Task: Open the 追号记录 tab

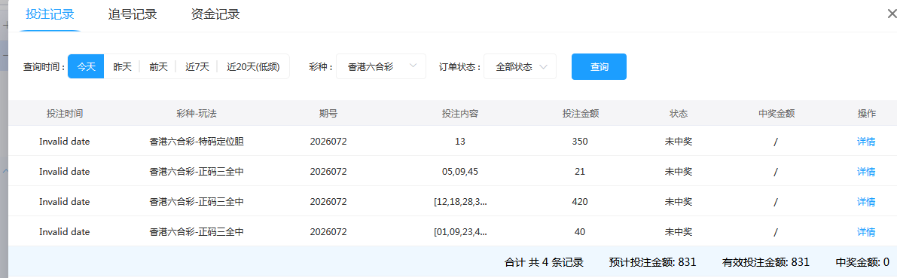Action: point(132,14)
